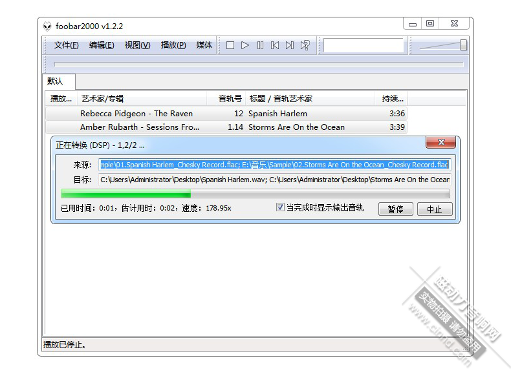Viewport: 511px width, 374px height.
Task: Click the 暂停 button in converter dialog
Action: click(x=395, y=209)
